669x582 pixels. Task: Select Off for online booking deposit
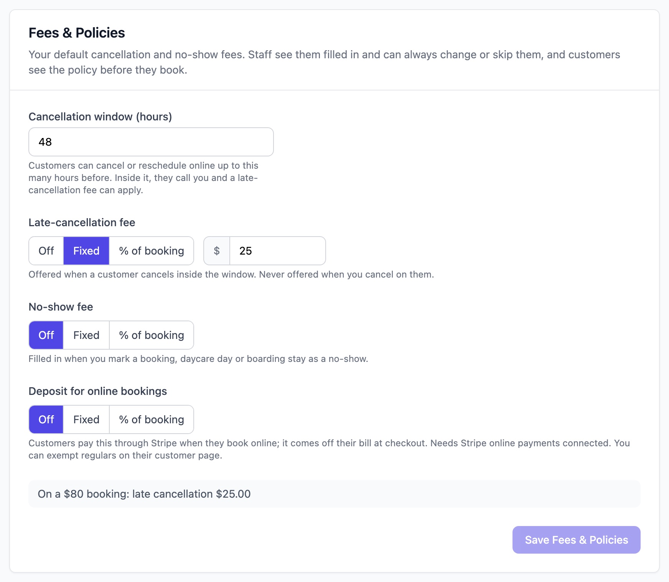(x=46, y=419)
